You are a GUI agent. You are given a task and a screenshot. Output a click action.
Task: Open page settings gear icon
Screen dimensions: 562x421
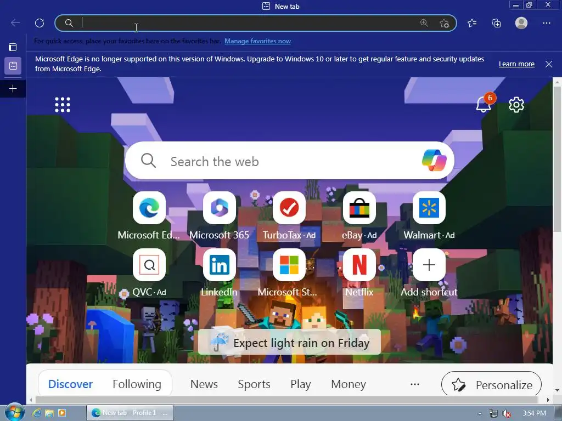516,105
